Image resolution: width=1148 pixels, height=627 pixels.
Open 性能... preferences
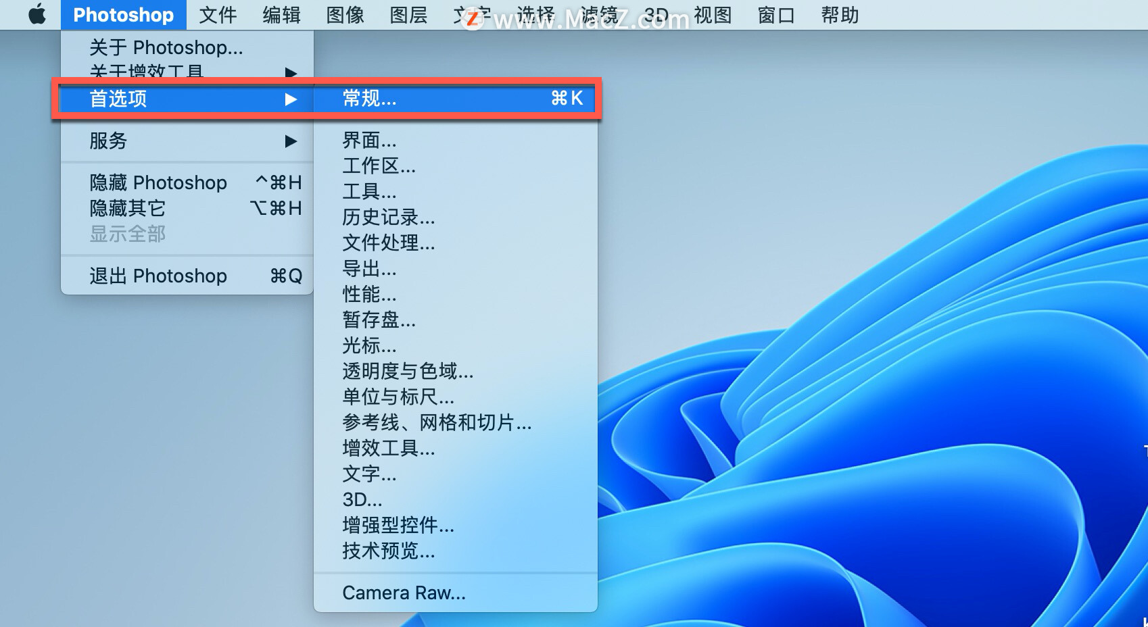(x=456, y=295)
